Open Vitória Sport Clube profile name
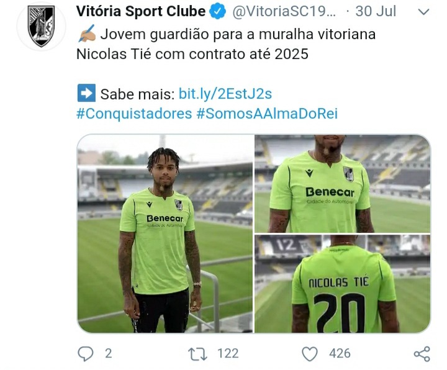This screenshot has width=447, height=370. [140, 11]
